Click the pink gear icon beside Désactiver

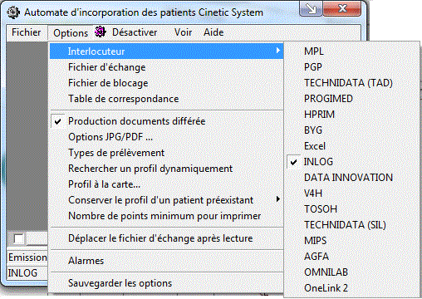[100, 32]
